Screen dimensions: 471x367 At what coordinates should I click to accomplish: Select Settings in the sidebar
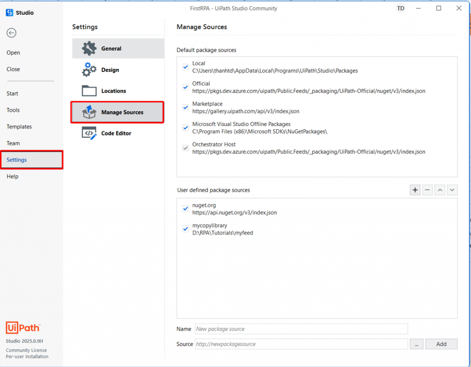32,160
